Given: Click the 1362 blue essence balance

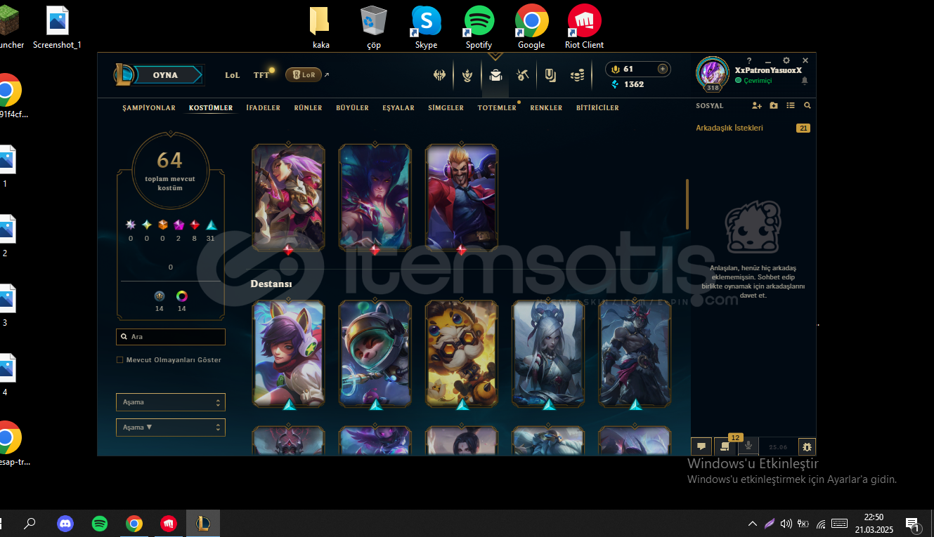Looking at the screenshot, I should (x=628, y=84).
